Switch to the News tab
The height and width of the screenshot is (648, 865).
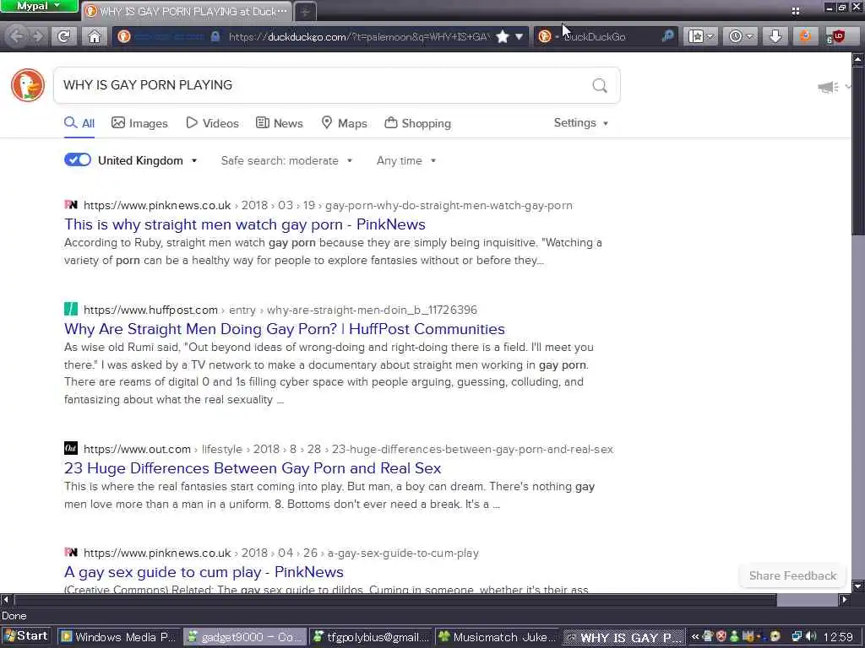[x=280, y=123]
